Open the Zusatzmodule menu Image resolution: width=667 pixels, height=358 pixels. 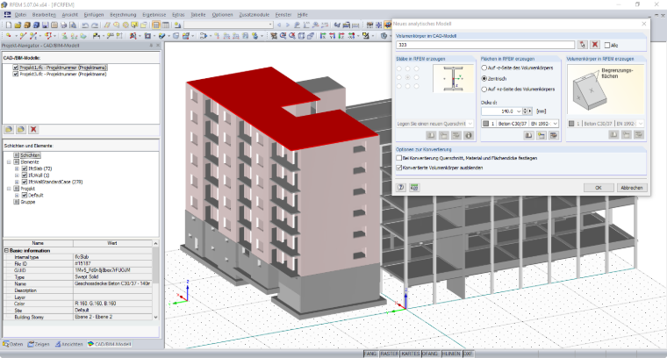(254, 14)
